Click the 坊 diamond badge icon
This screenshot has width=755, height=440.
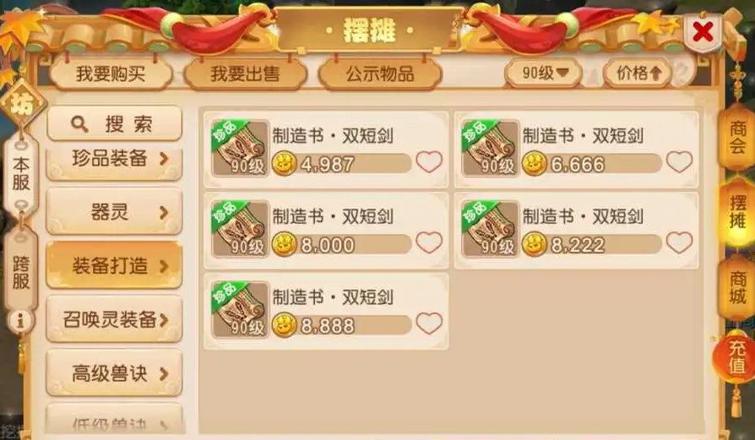22,103
